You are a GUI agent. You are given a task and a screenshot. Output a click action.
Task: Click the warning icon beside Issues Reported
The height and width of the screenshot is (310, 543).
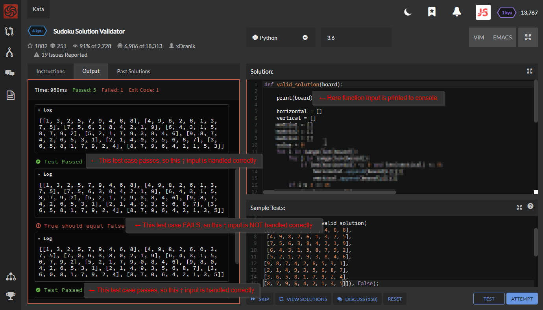[x=37, y=55]
